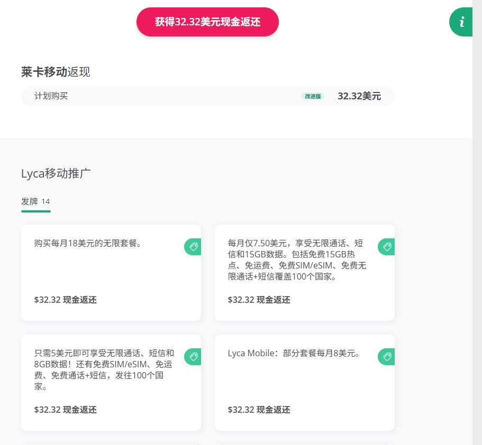Click the 32.32美元 rate value

pyautogui.click(x=359, y=96)
